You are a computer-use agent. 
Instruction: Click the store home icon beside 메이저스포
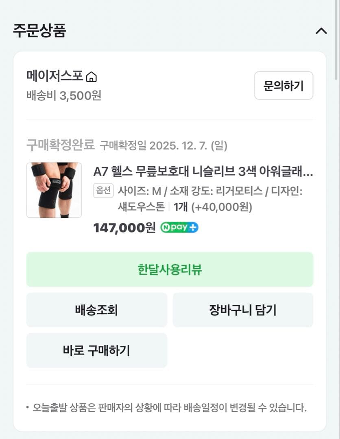(x=92, y=76)
